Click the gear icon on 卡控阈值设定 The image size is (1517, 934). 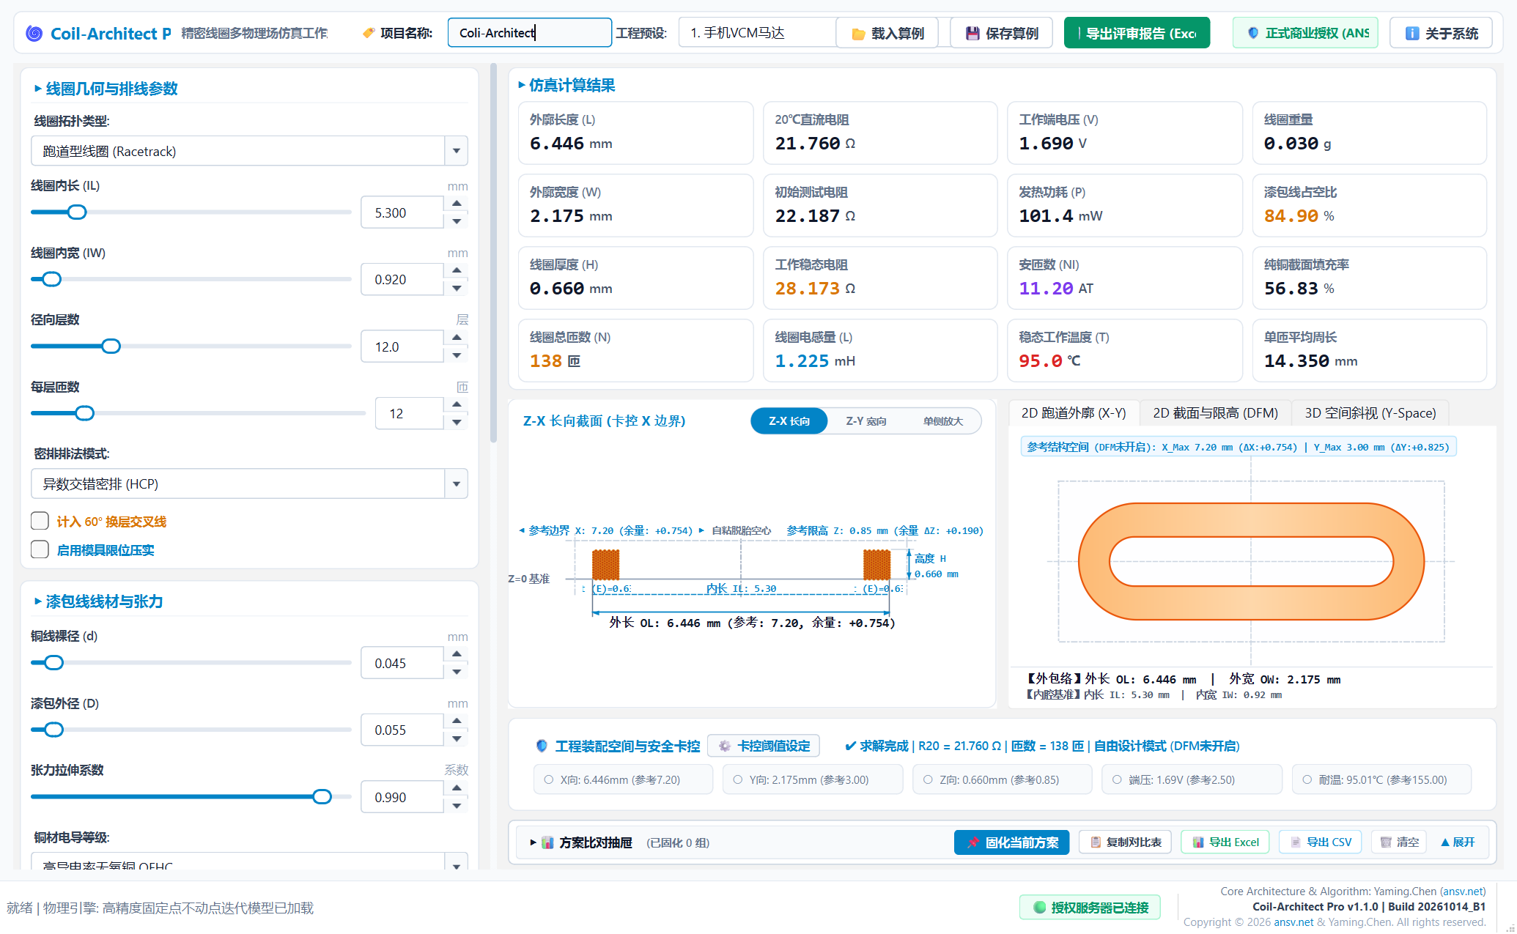click(x=724, y=746)
